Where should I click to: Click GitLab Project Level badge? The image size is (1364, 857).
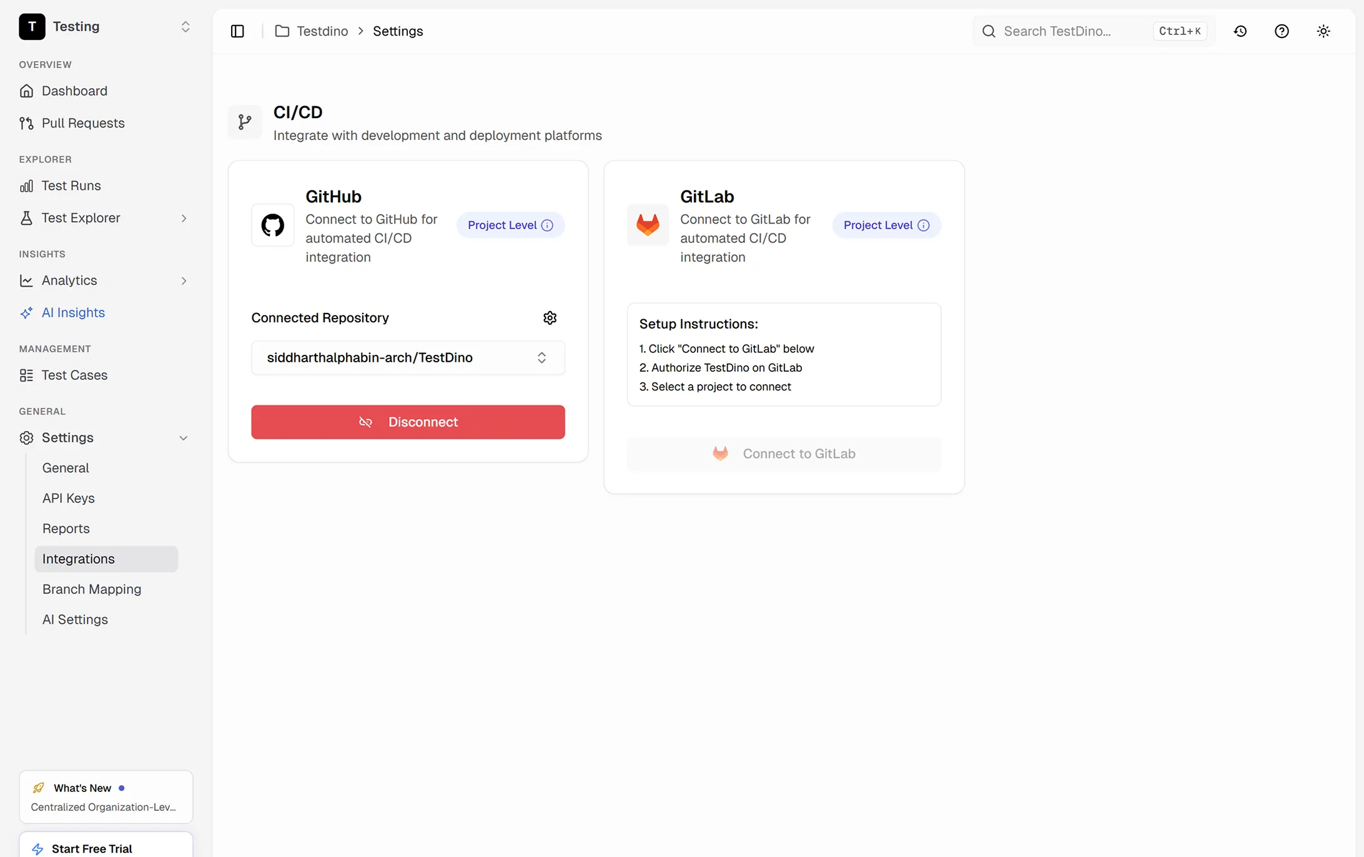coord(886,225)
